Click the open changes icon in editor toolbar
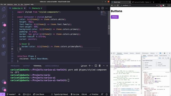Screen dimensions: 171x96 [99, 8]
